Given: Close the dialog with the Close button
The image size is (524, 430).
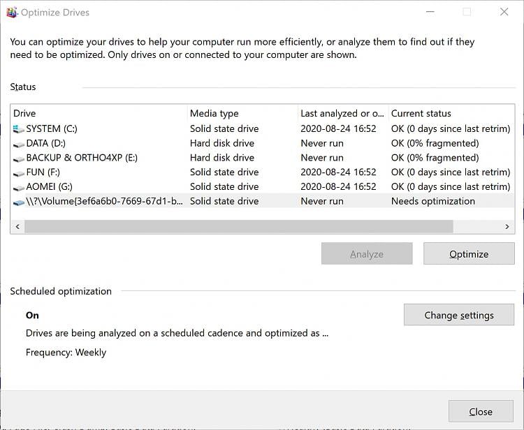Looking at the screenshot, I should 481,411.
